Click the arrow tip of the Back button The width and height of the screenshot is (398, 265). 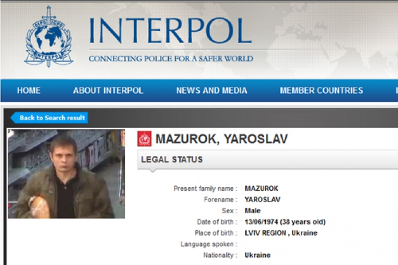tap(13, 118)
